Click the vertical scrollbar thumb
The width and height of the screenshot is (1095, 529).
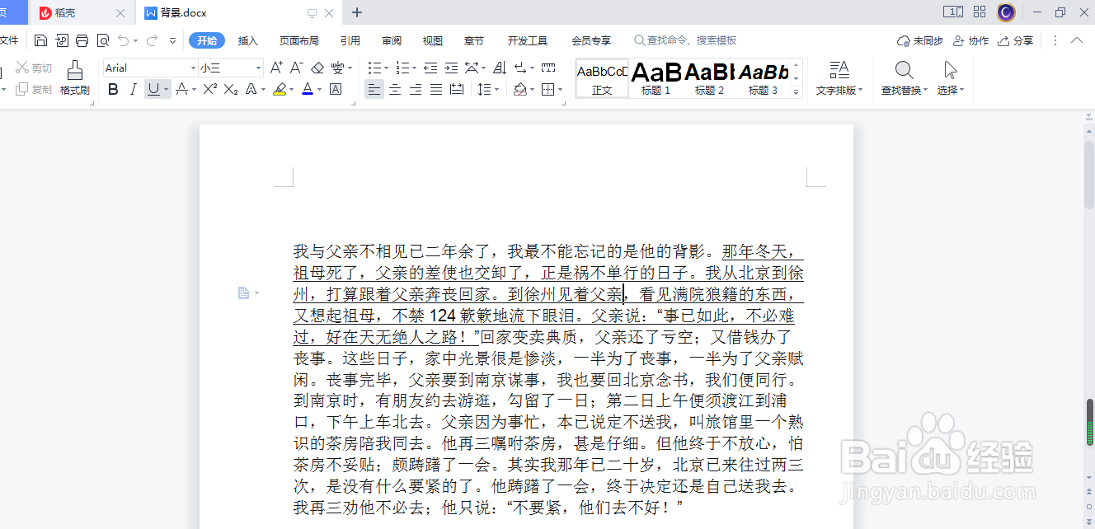click(1089, 173)
